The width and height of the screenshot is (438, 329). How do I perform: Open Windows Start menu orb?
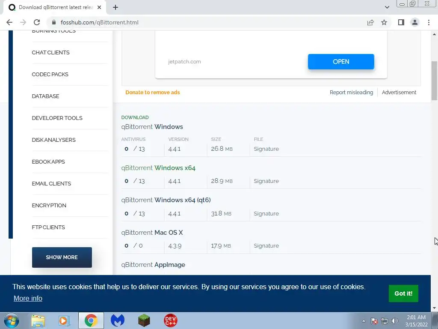point(12,320)
